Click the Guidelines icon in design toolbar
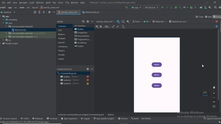 [x=123, y=27]
